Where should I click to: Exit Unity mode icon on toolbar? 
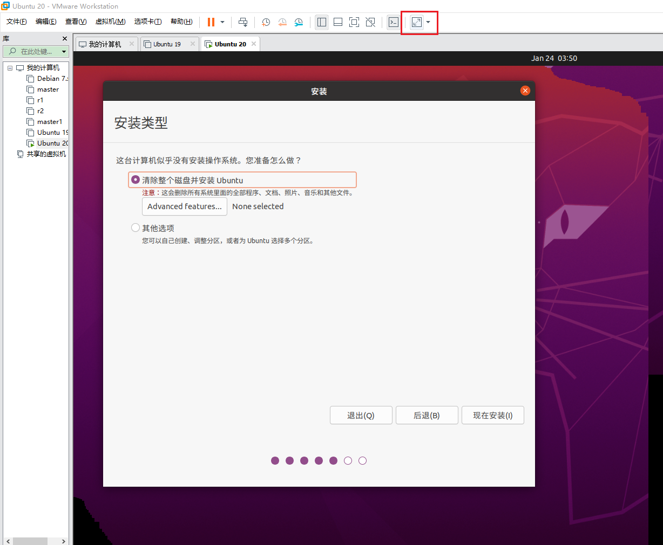370,22
